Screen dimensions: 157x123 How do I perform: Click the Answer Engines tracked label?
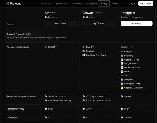[x=18, y=47]
